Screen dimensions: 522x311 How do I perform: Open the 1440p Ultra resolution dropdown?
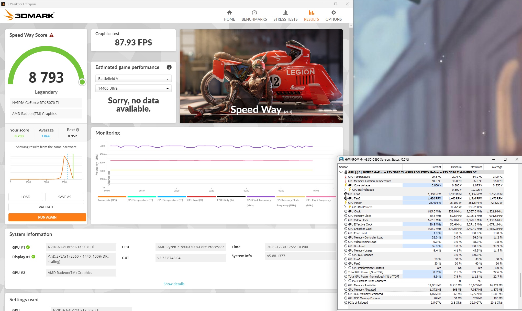(x=133, y=88)
